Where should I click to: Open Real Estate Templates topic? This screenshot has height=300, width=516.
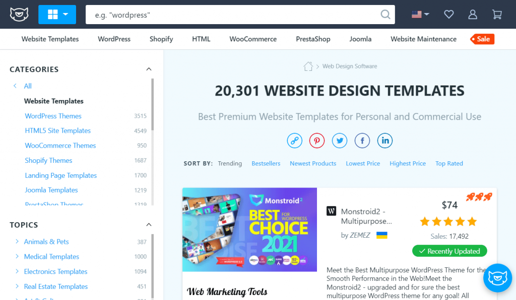(55, 286)
